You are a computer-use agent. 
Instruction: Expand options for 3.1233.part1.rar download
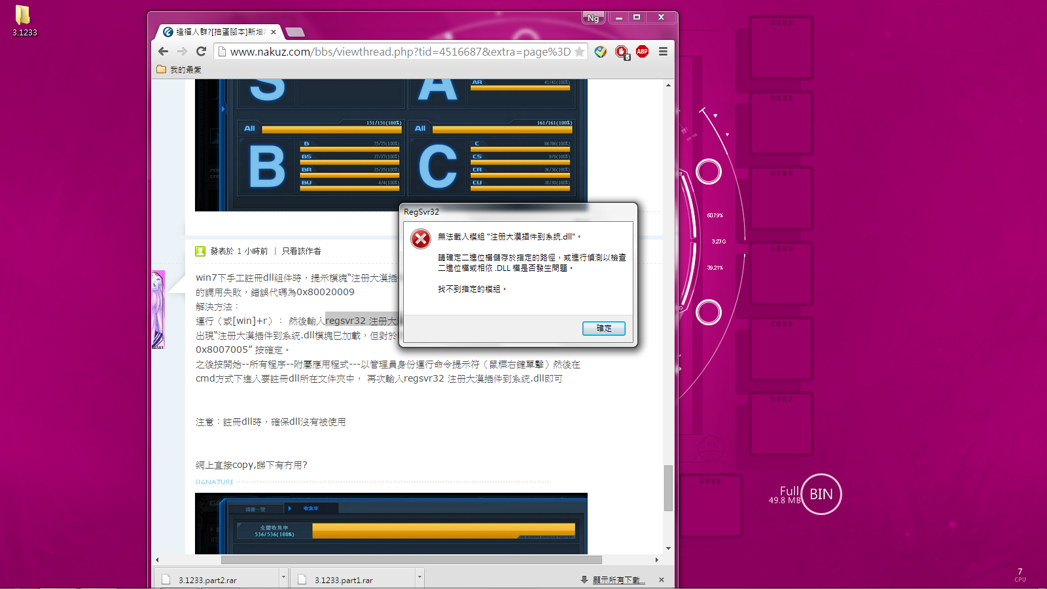(419, 578)
